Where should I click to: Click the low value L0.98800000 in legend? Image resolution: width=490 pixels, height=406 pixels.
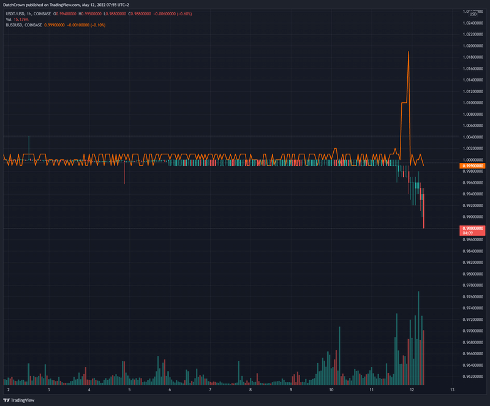(115, 13)
